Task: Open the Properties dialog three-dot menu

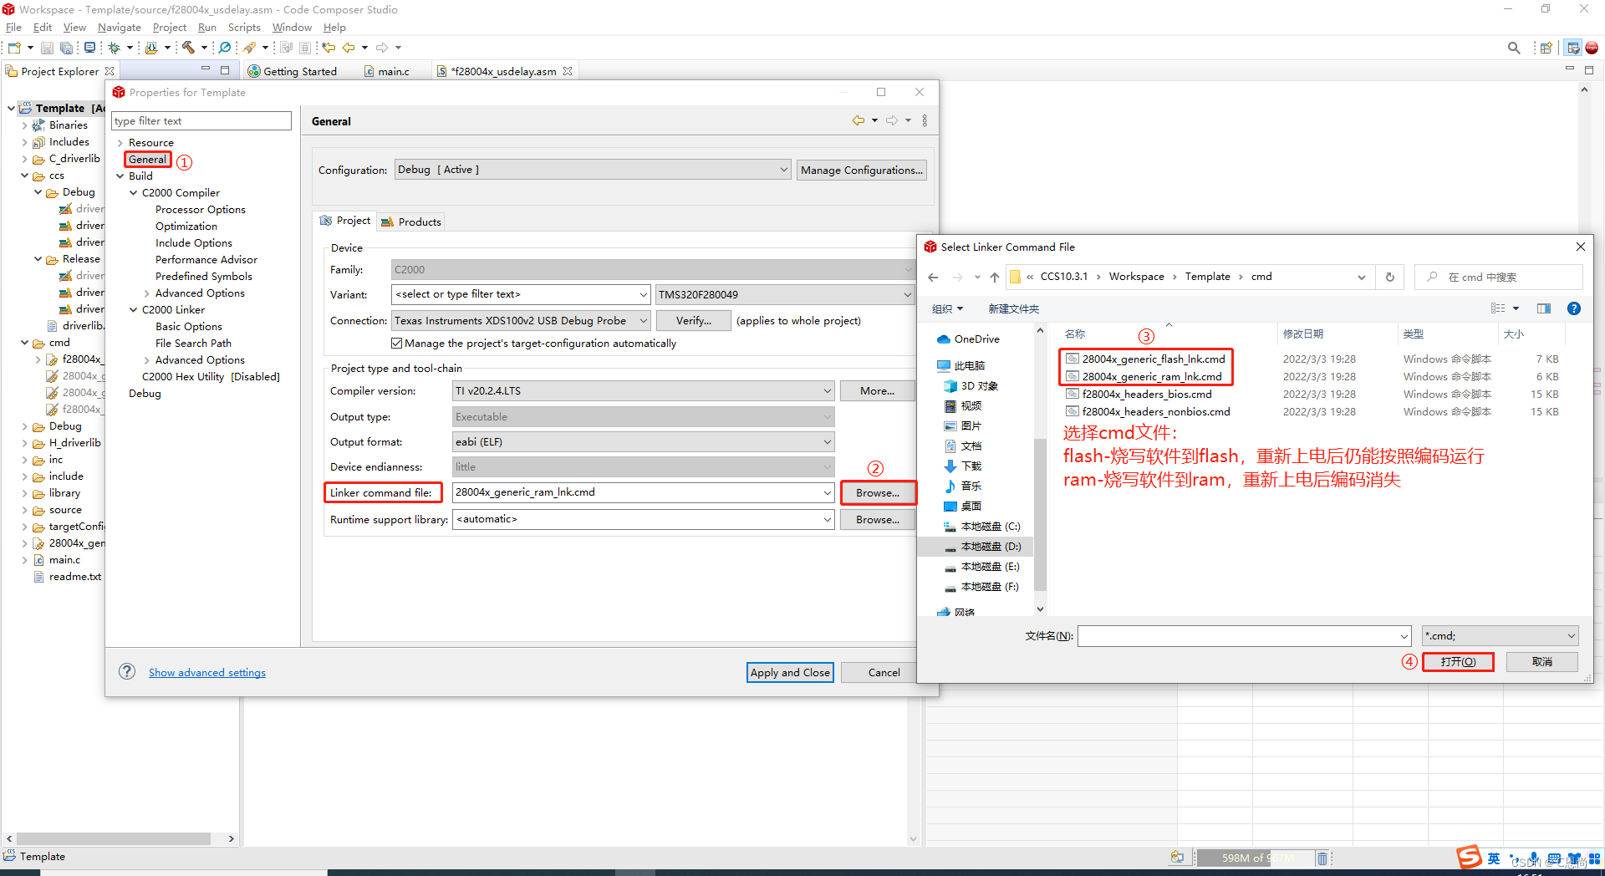Action: point(925,120)
